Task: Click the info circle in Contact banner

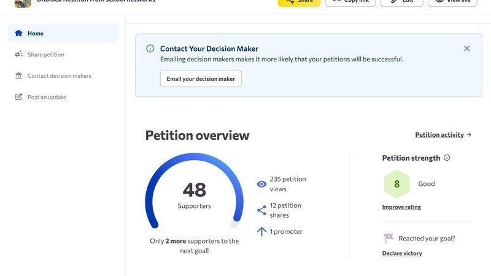Action: pos(150,48)
